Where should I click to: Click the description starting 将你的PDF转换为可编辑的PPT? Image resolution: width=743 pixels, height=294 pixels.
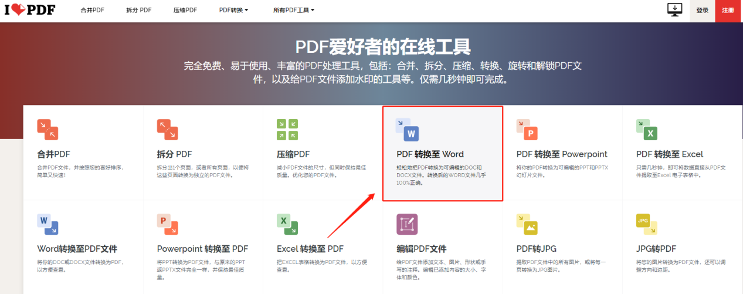point(561,171)
